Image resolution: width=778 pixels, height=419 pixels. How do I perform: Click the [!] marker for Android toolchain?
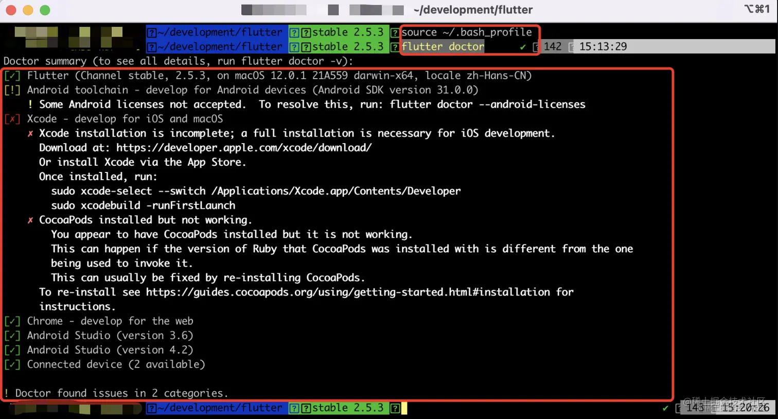point(12,90)
